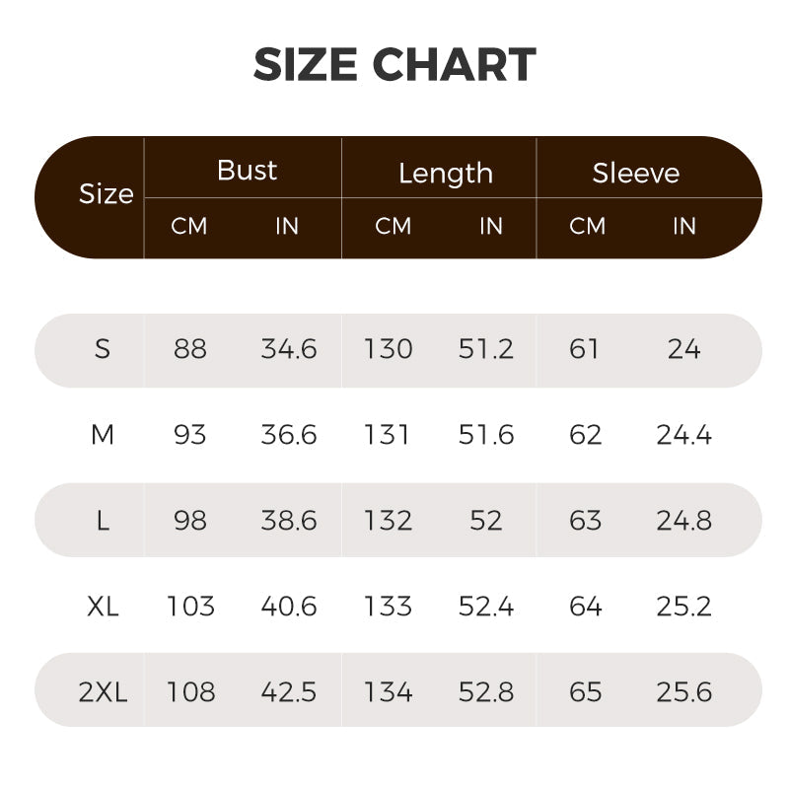
Task: Select the M size row label
Action: pos(103,435)
